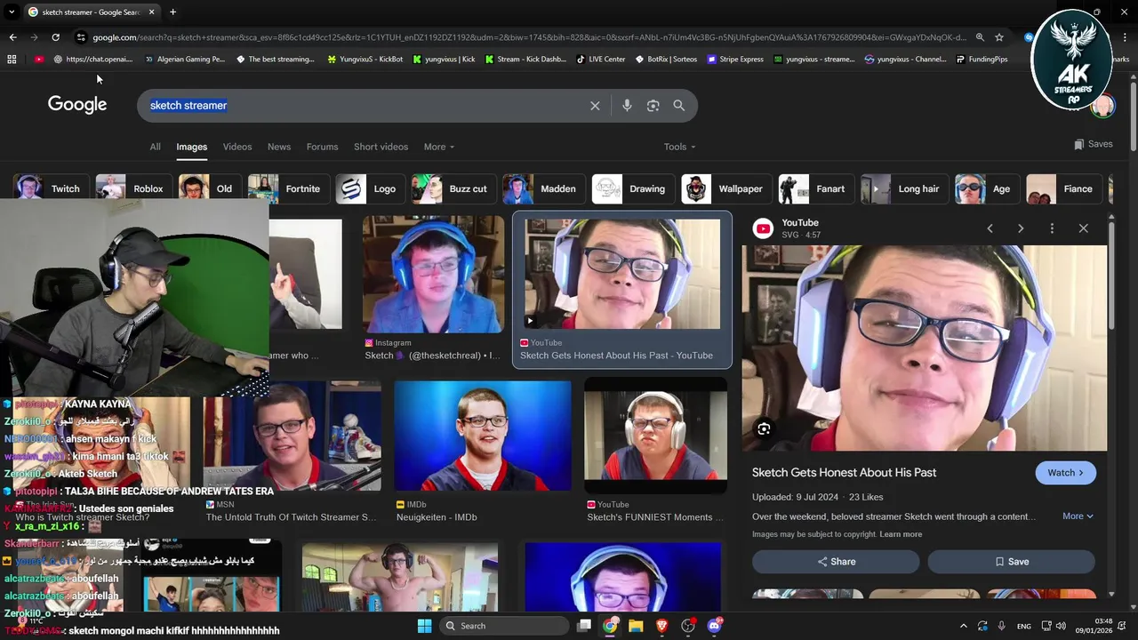Open Stripe Express bookmark
The width and height of the screenshot is (1138, 640).
(x=735, y=60)
